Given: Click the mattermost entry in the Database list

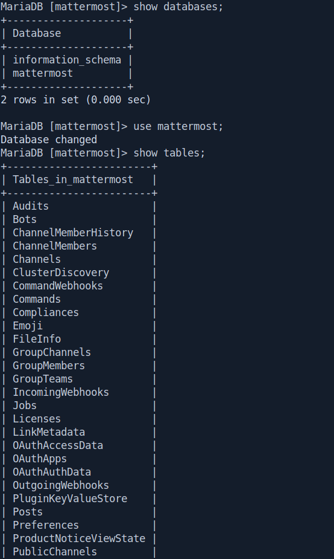Looking at the screenshot, I should tap(43, 73).
